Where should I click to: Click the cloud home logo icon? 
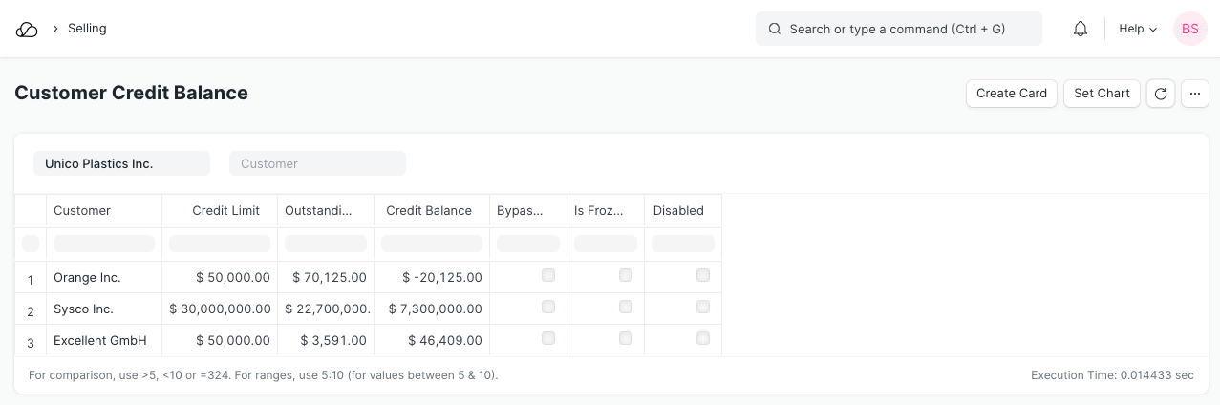click(27, 30)
